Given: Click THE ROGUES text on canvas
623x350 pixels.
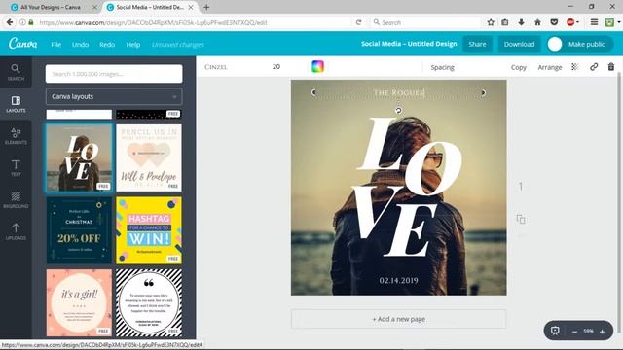Looking at the screenshot, I should pyautogui.click(x=399, y=93).
